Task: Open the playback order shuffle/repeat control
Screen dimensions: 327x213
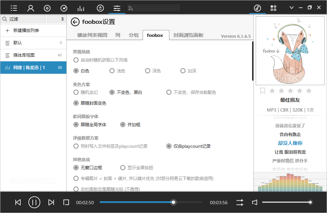Action: 240,203
